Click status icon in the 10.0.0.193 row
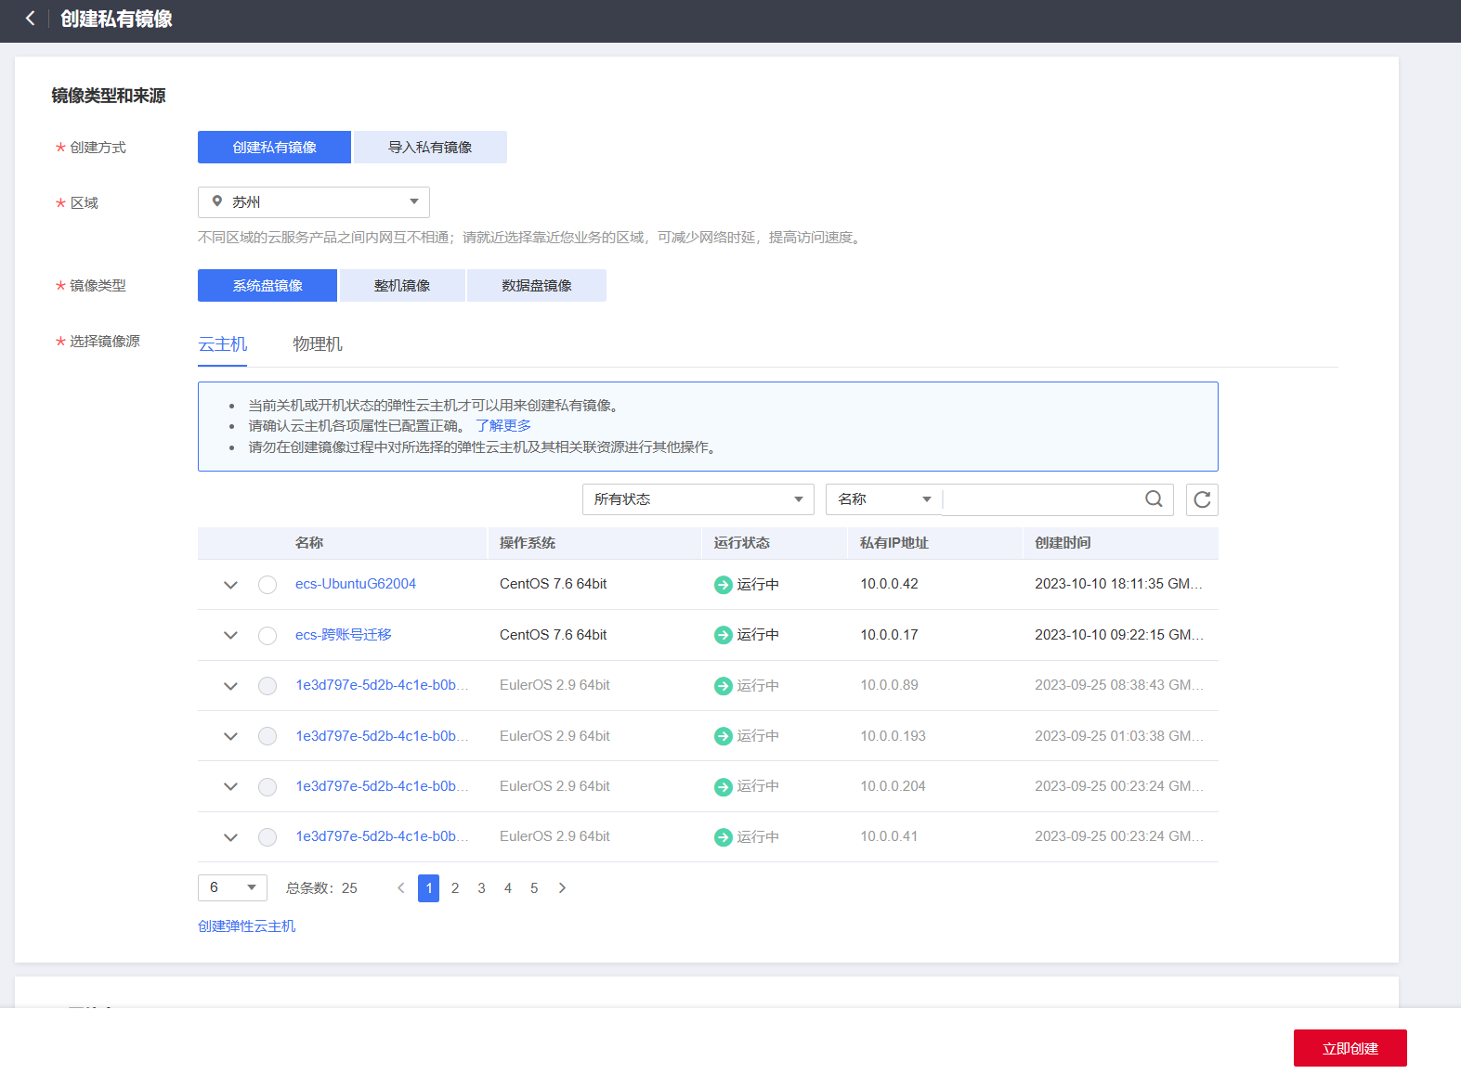This screenshot has width=1461, height=1087. [x=723, y=736]
